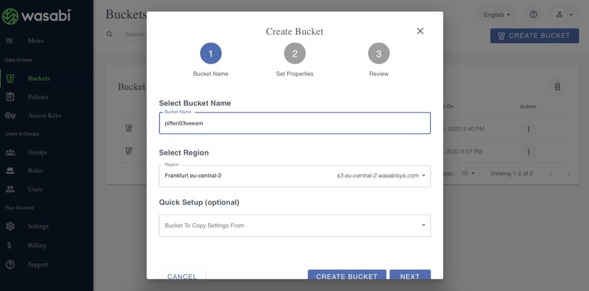This screenshot has height=291, width=589.
Task: Click the Wasabi logo in the sidebar
Action: (37, 16)
